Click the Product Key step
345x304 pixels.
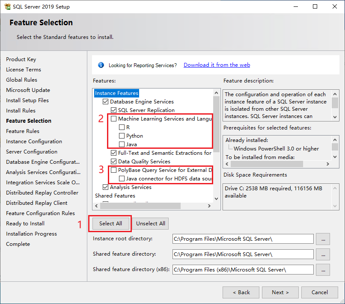point(21,59)
